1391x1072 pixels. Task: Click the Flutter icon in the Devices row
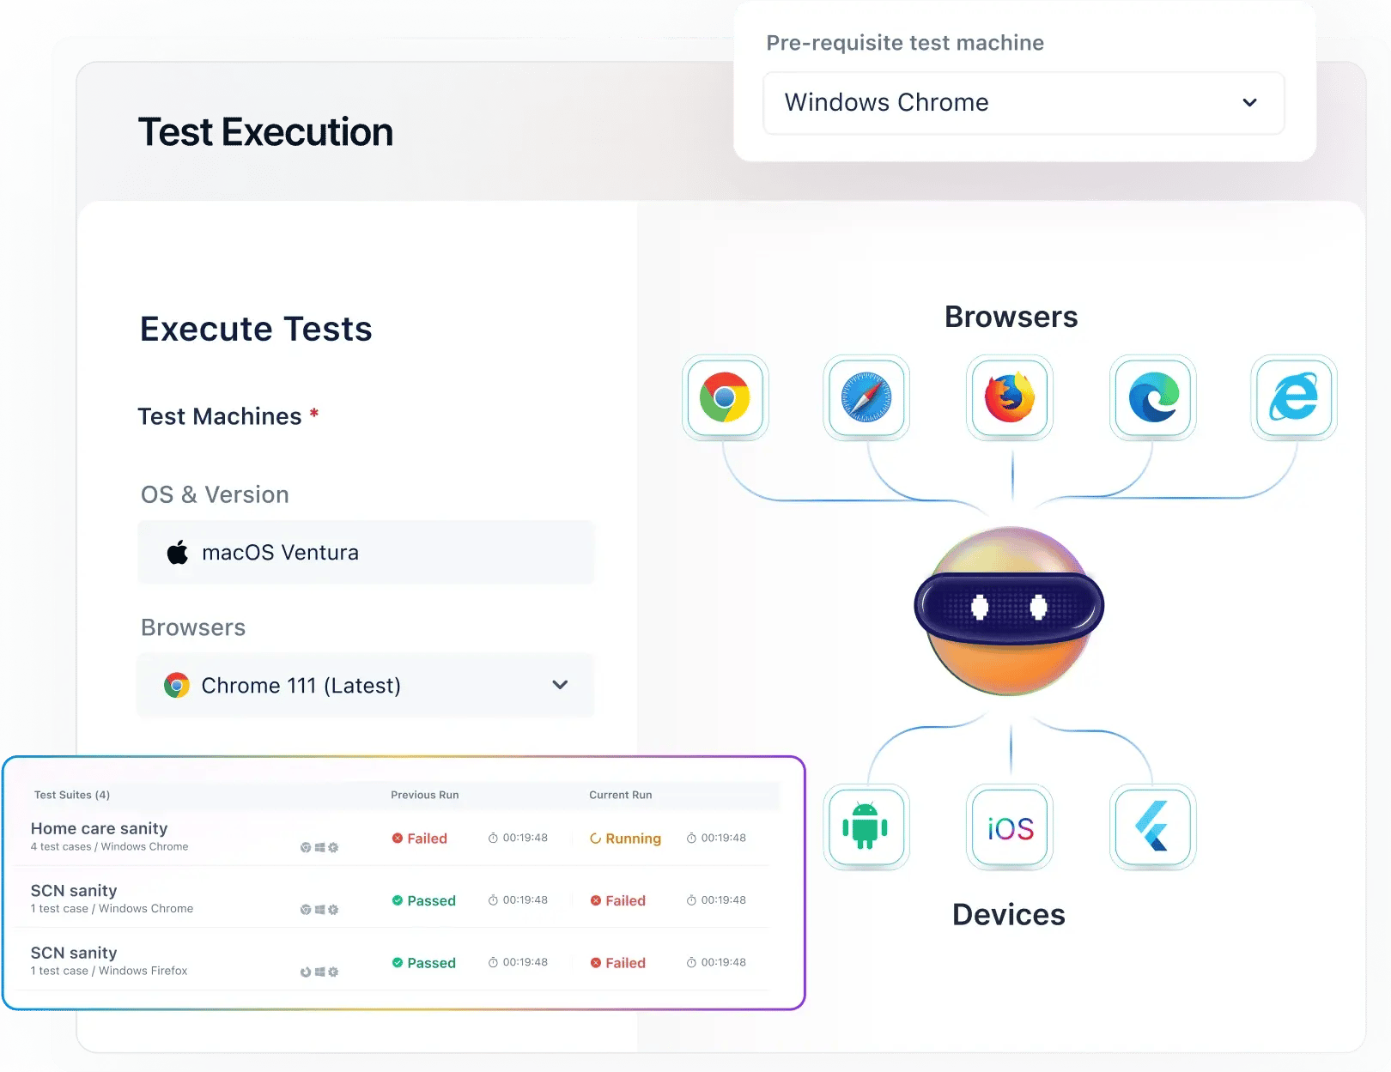click(x=1152, y=827)
